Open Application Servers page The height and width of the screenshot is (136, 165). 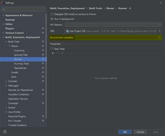pyautogui.click(x=18, y=99)
